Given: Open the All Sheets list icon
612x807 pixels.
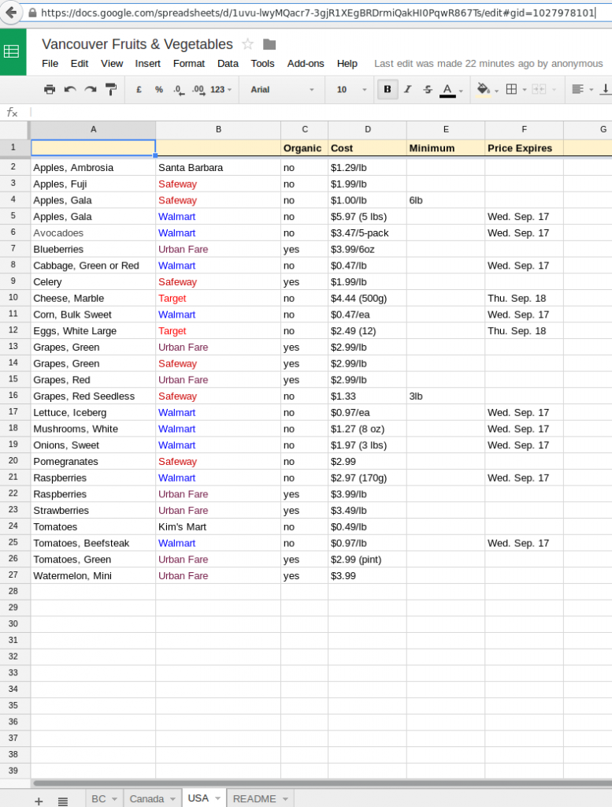Looking at the screenshot, I should (63, 801).
